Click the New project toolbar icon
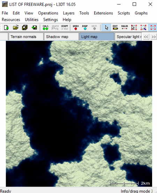 click(x=6, y=27)
